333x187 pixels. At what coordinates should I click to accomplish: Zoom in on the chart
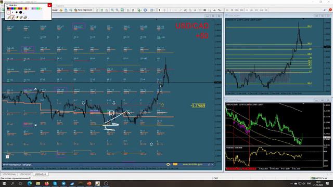coord(112,10)
